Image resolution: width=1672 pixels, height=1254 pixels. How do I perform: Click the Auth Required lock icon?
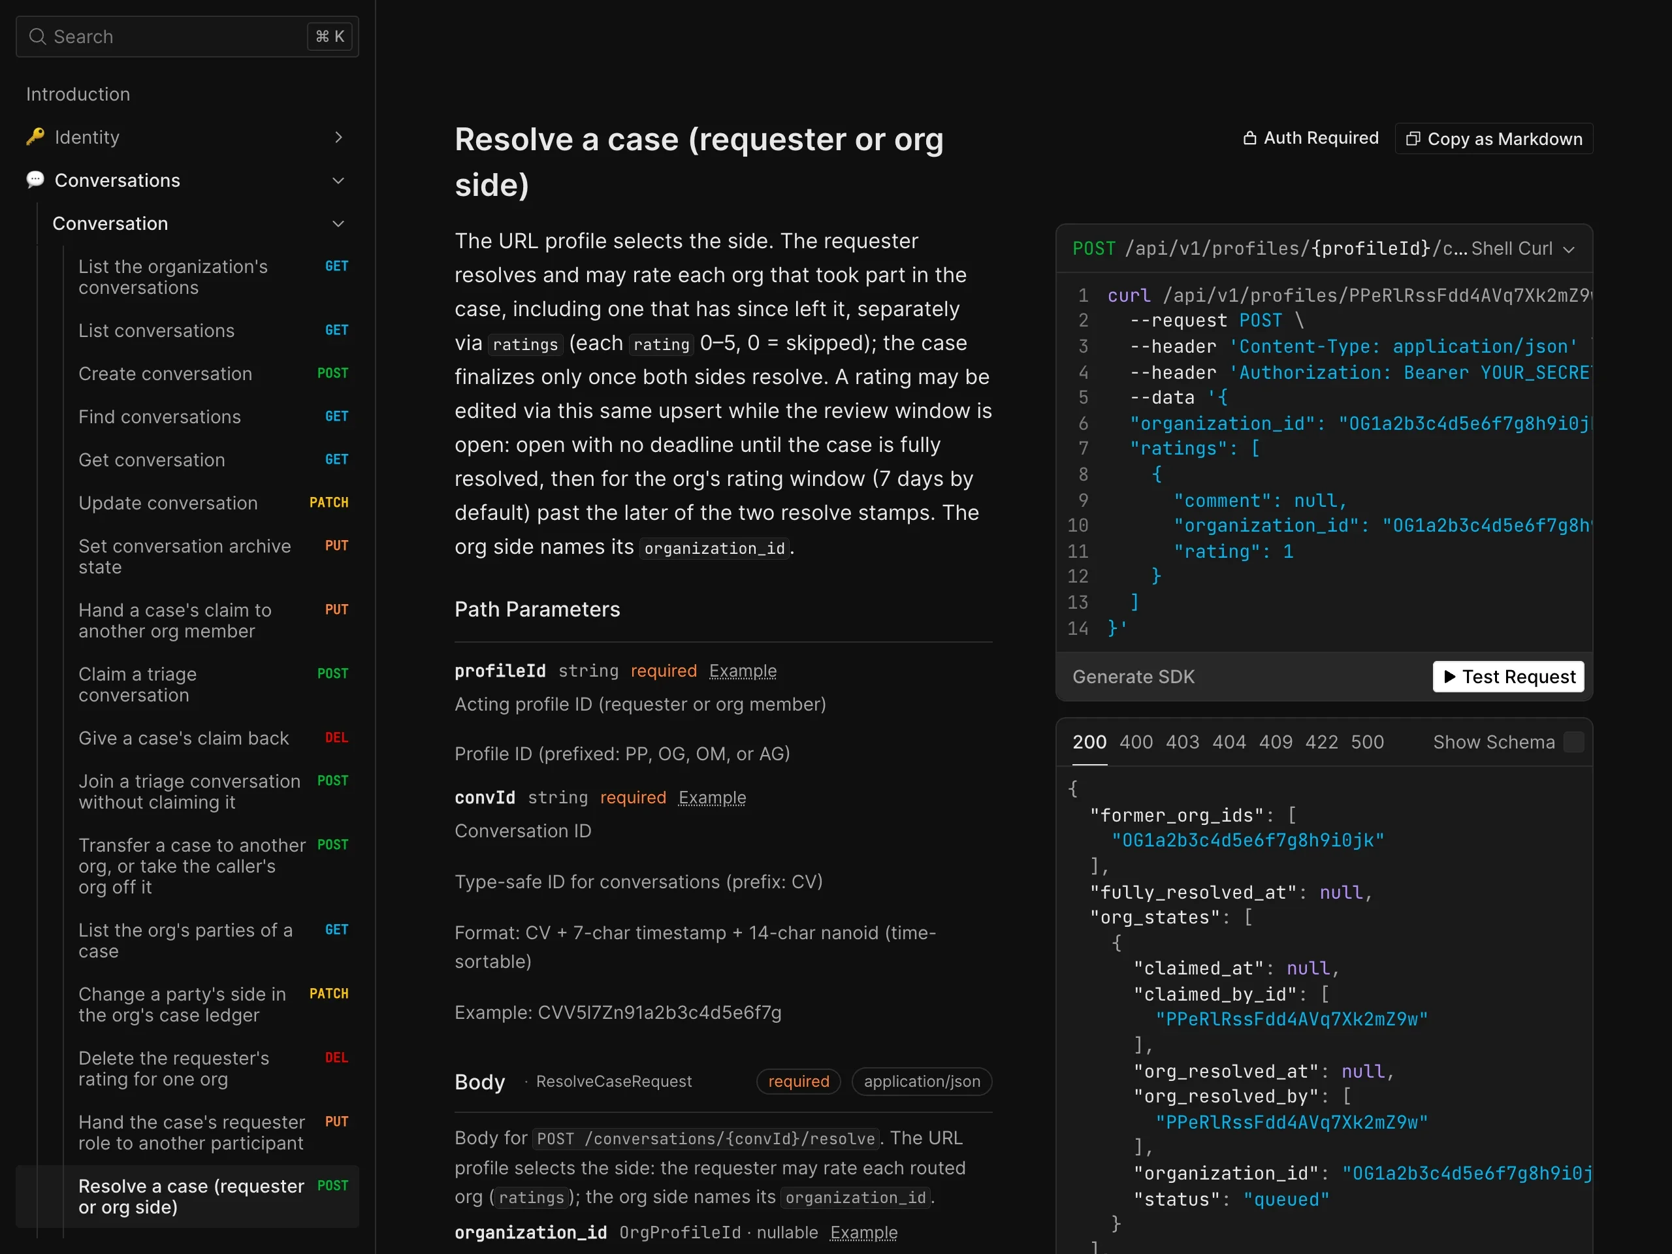click(1249, 138)
